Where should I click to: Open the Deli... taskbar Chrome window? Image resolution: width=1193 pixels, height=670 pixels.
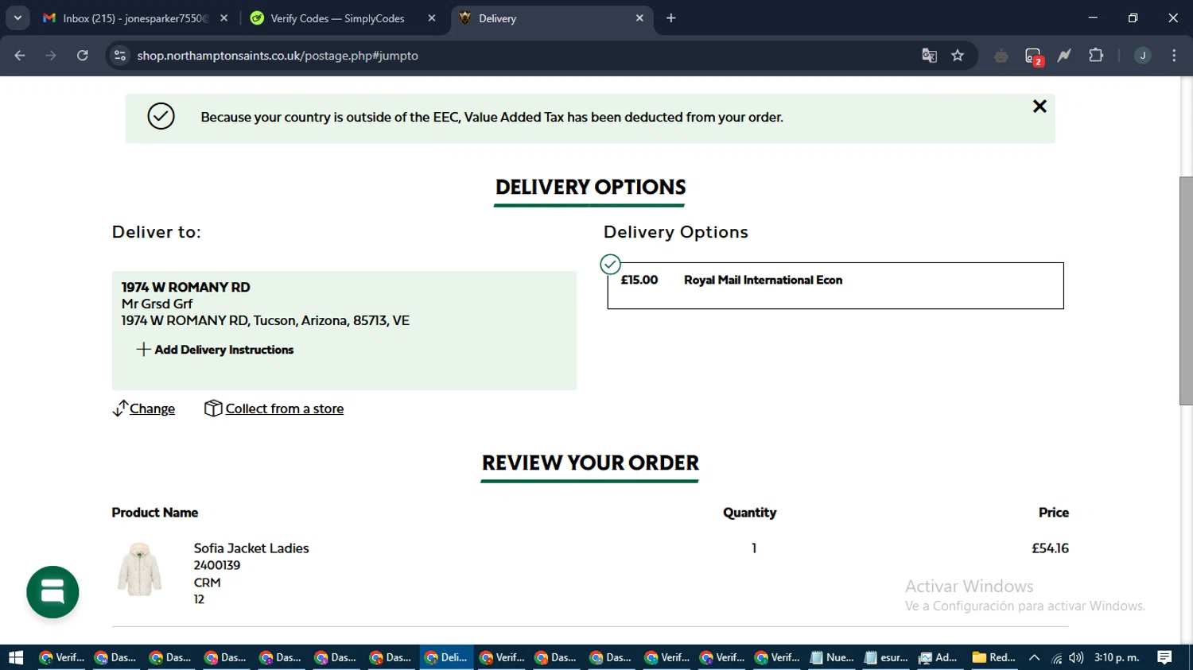click(x=446, y=657)
